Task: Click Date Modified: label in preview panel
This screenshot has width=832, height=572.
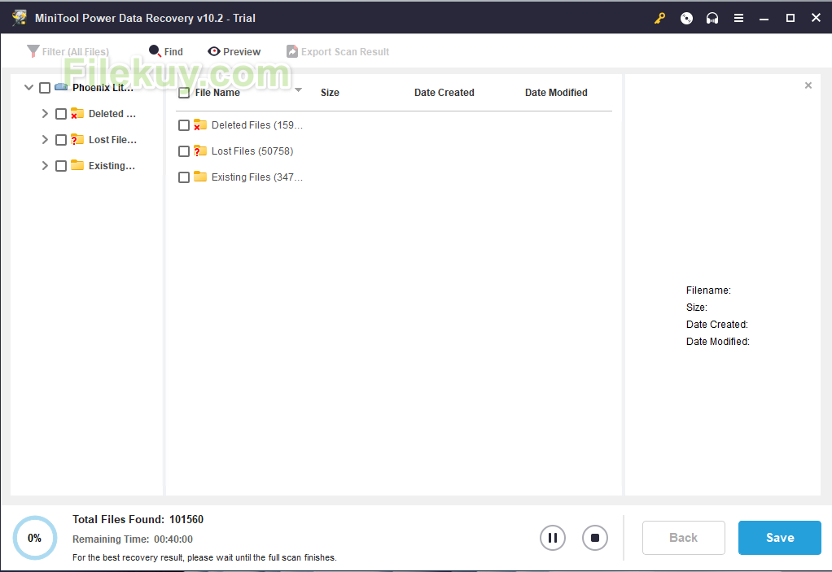Action: coord(718,342)
